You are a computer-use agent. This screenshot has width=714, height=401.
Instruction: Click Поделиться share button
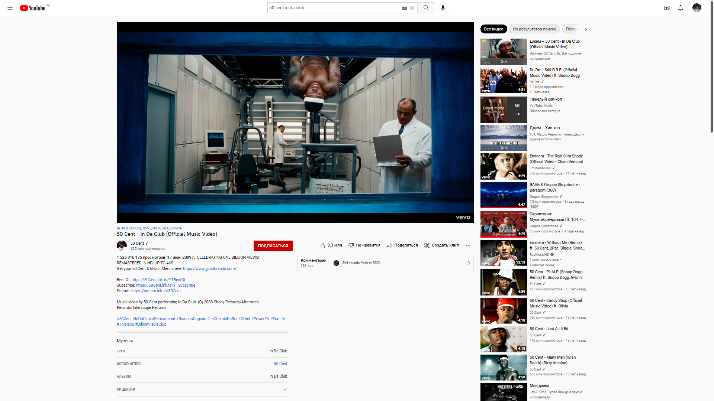(x=402, y=245)
